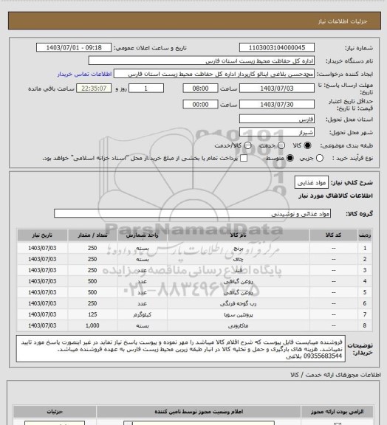Click quantity 125 in پروتئین سویا row
This screenshot has width=387, height=425.
click(92, 314)
